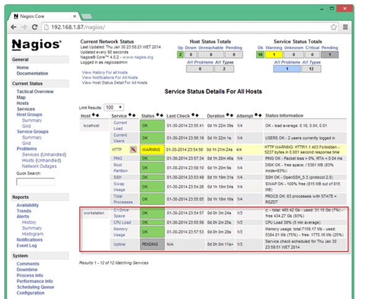The image size is (371, 299).
Task: Open the Problems link
Action: click(27, 149)
